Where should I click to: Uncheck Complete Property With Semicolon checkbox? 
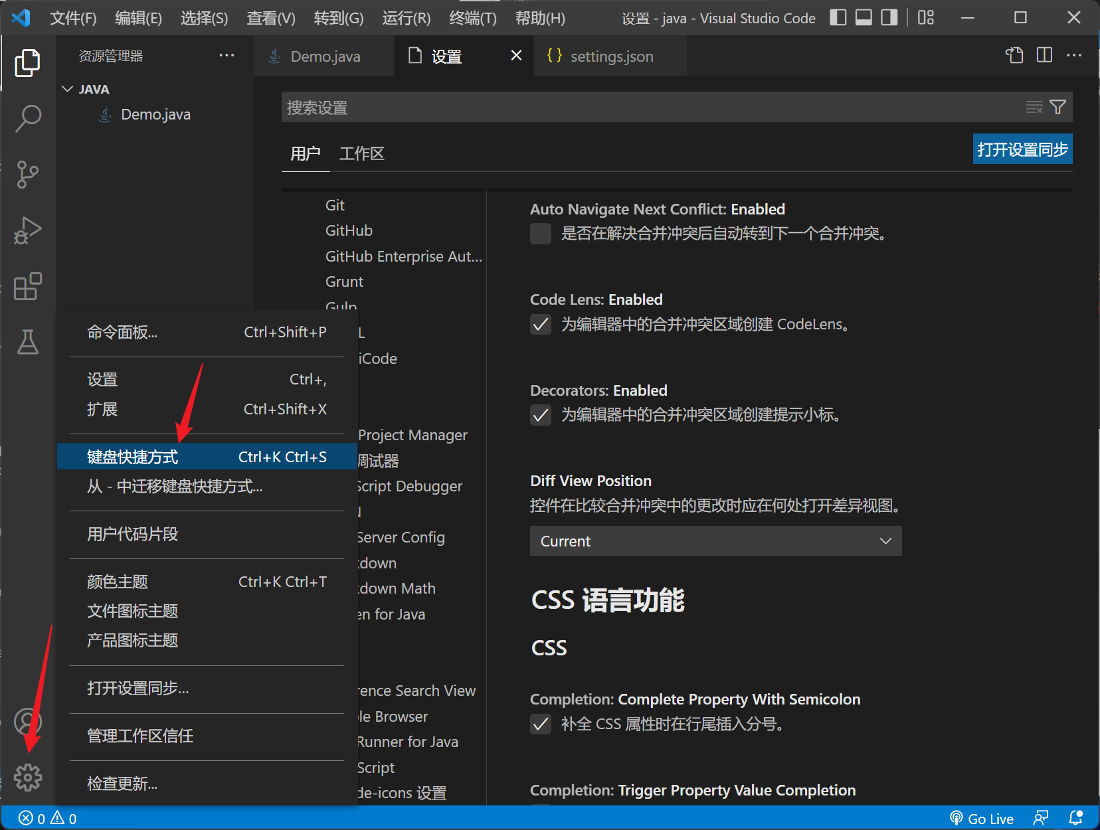tap(541, 724)
